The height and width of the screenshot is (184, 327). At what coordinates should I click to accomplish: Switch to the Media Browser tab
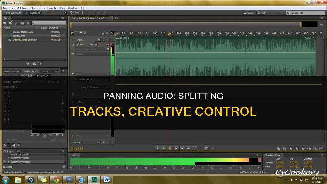tap(11, 71)
